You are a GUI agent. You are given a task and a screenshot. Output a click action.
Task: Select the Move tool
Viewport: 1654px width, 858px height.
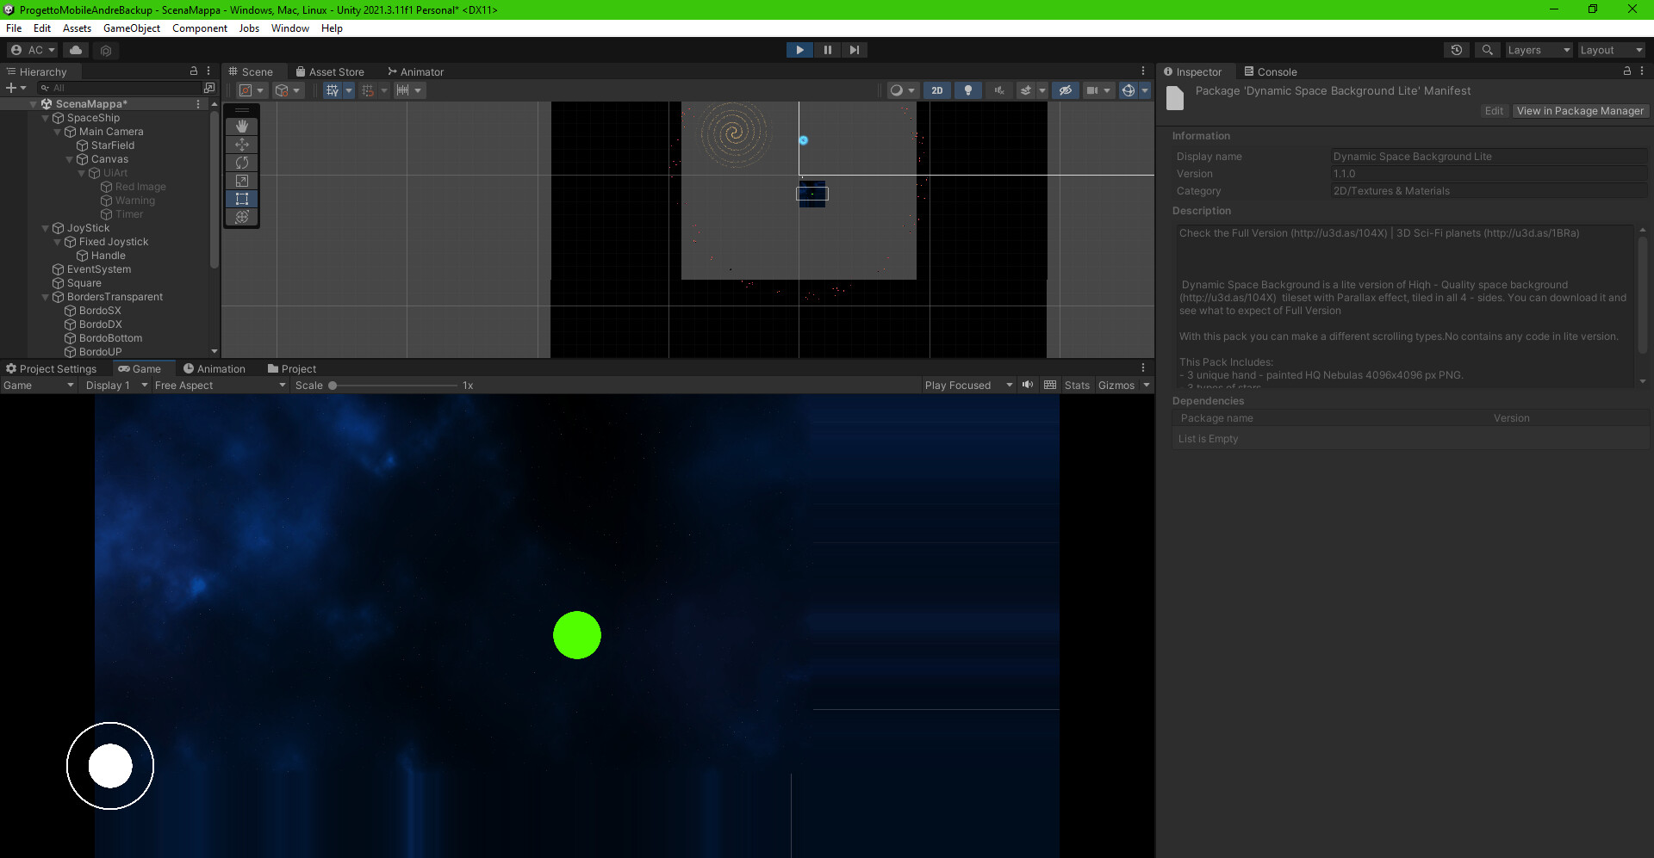coord(241,145)
